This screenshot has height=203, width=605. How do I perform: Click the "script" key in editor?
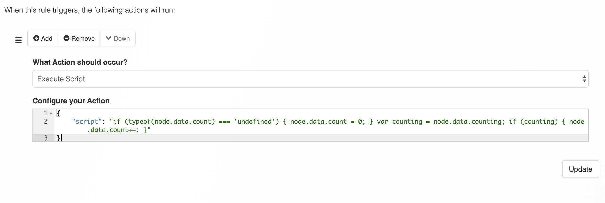tap(87, 122)
